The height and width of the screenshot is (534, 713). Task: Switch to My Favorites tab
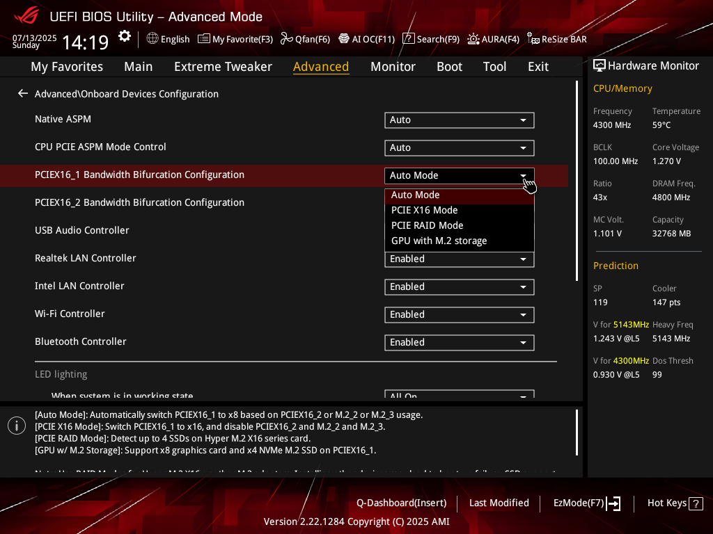[67, 67]
